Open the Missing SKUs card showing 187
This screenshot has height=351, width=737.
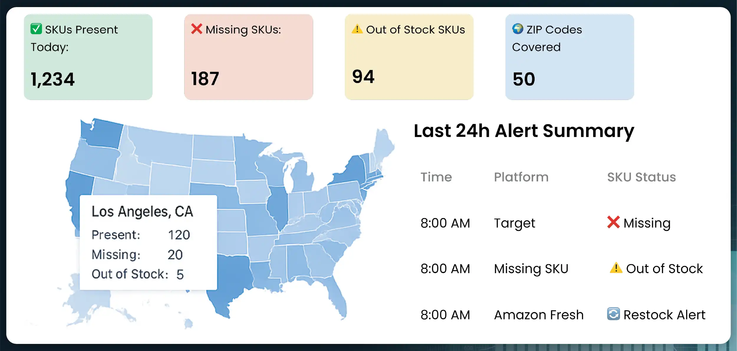pos(248,57)
